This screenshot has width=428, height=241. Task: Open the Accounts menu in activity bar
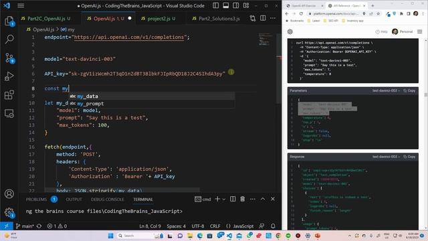[x=9, y=193]
